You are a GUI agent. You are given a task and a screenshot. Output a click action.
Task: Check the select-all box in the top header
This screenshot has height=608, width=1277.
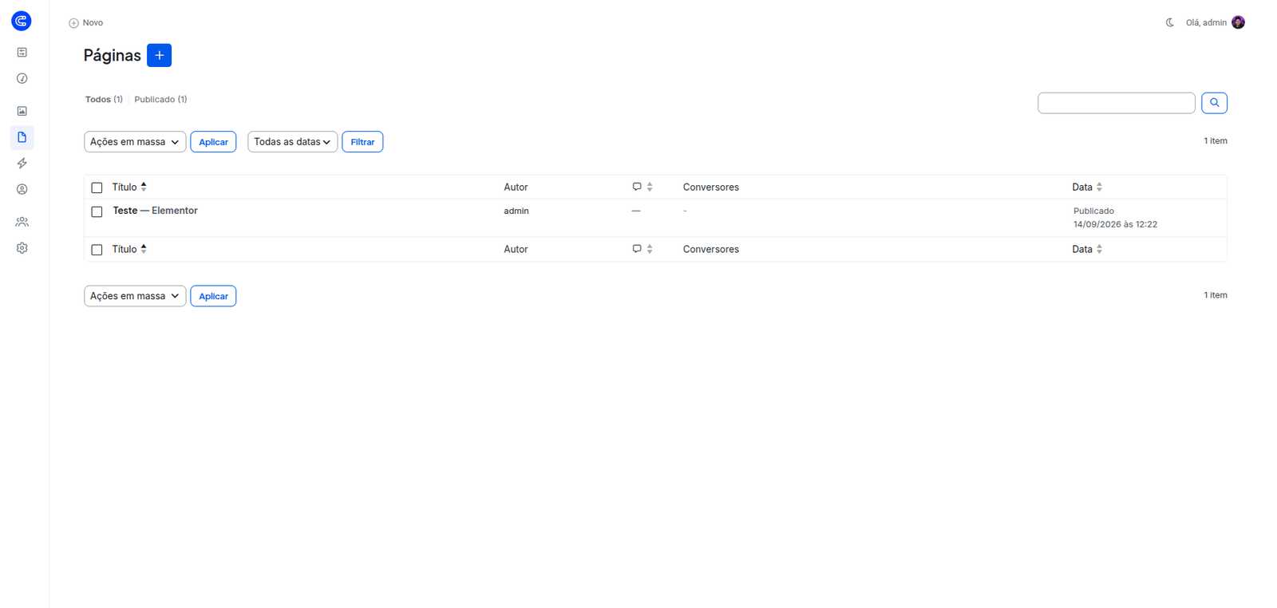97,188
